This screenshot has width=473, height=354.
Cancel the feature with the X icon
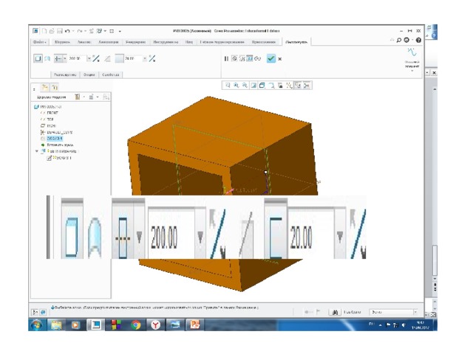click(x=280, y=58)
